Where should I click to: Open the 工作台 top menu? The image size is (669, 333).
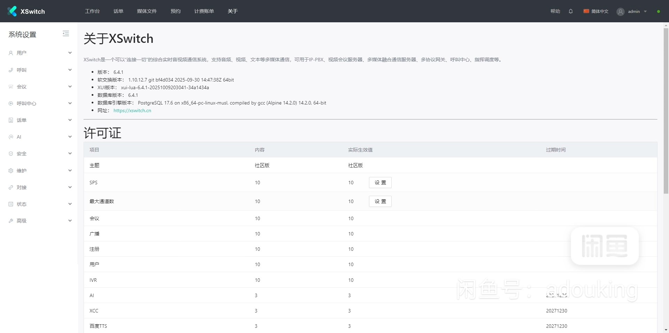[x=92, y=11]
